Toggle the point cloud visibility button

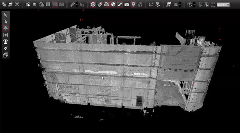(107, 4)
